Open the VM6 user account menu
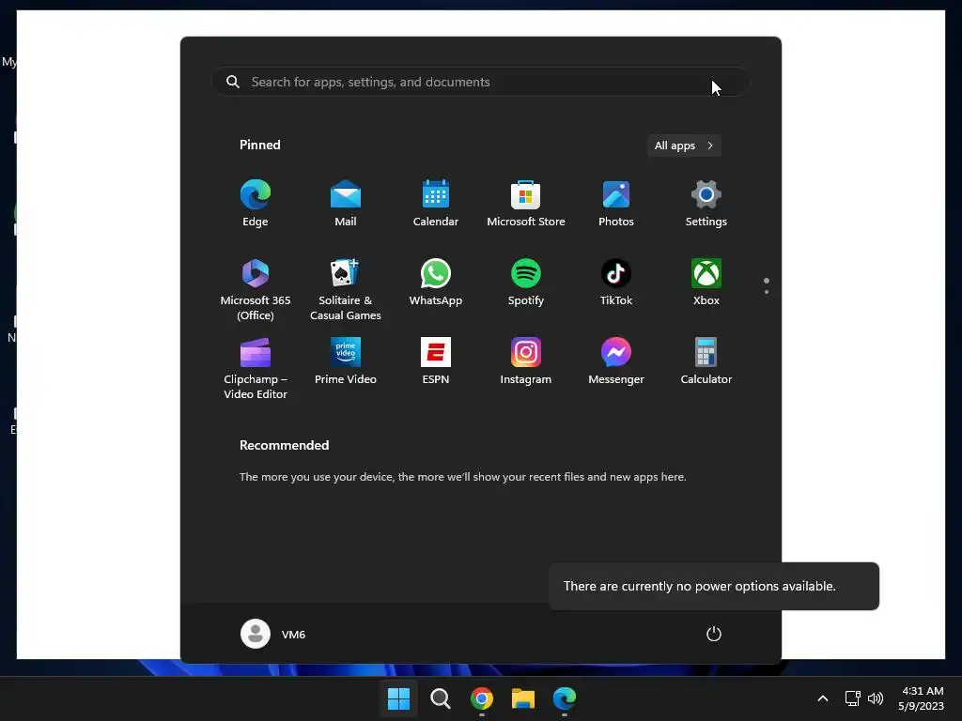The image size is (962, 721). [273, 634]
